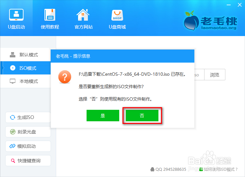Click the 老毛桃 - 提示信息 dialog title
Image resolution: width=245 pixels, height=177 pixels.
pos(73,56)
